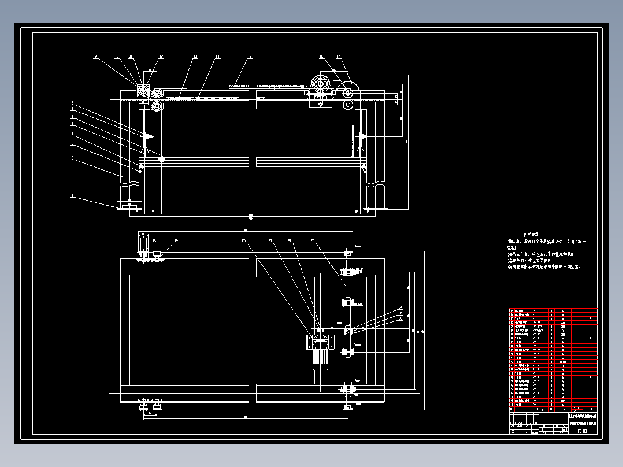Click part balloon number 7
This screenshot has height=467, width=623.
pyautogui.click(x=72, y=109)
